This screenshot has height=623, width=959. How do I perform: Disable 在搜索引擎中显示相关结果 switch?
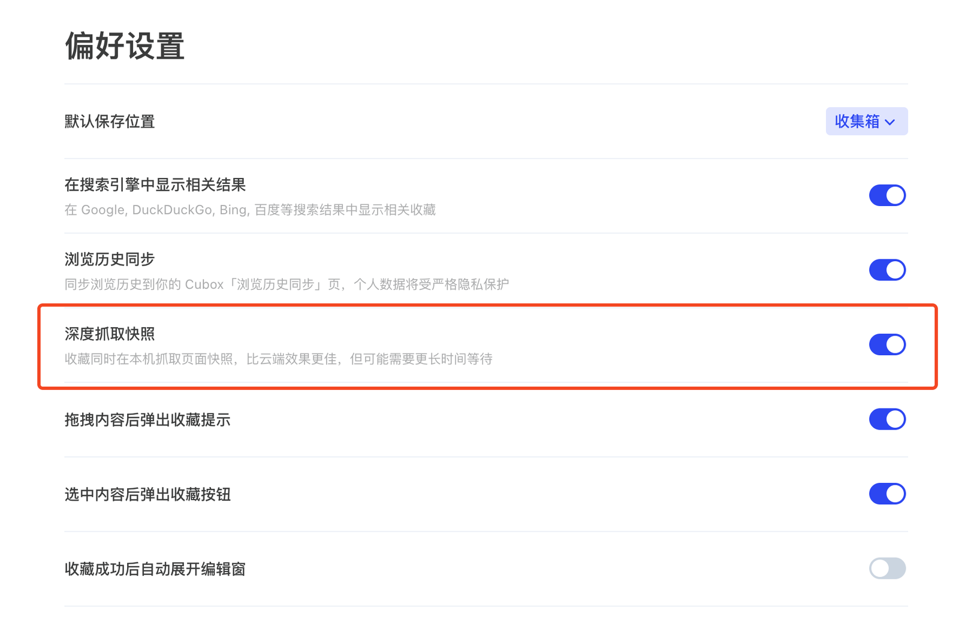(887, 195)
